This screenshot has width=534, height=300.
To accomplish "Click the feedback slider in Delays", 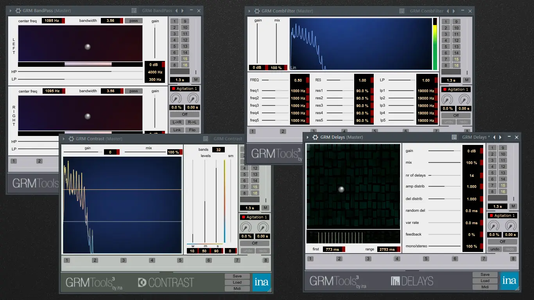I will (x=444, y=234).
